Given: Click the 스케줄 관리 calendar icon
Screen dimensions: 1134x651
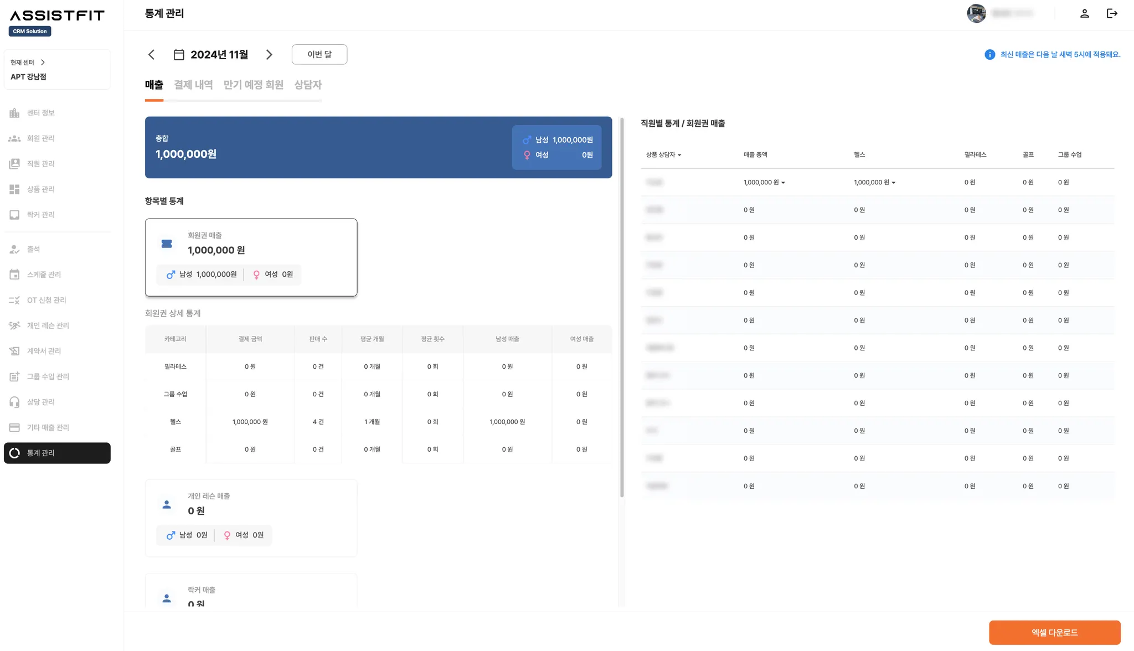Looking at the screenshot, I should (x=14, y=275).
